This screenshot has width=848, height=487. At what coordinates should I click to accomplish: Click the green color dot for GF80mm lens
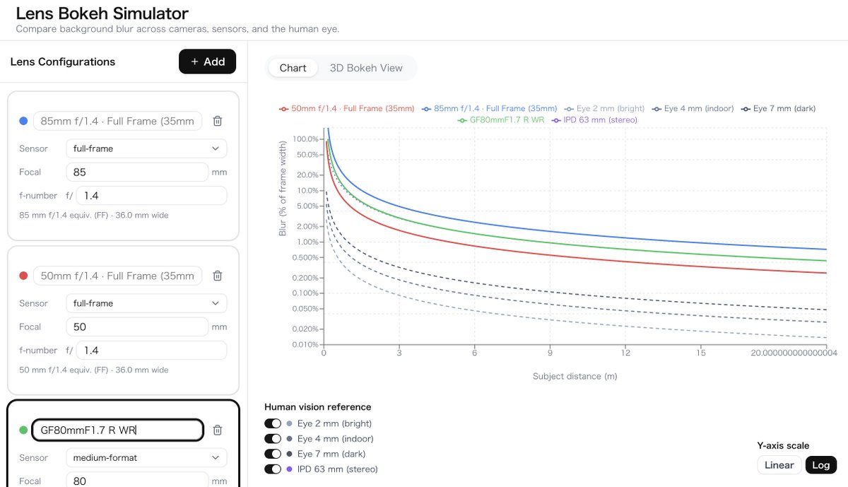(x=23, y=430)
